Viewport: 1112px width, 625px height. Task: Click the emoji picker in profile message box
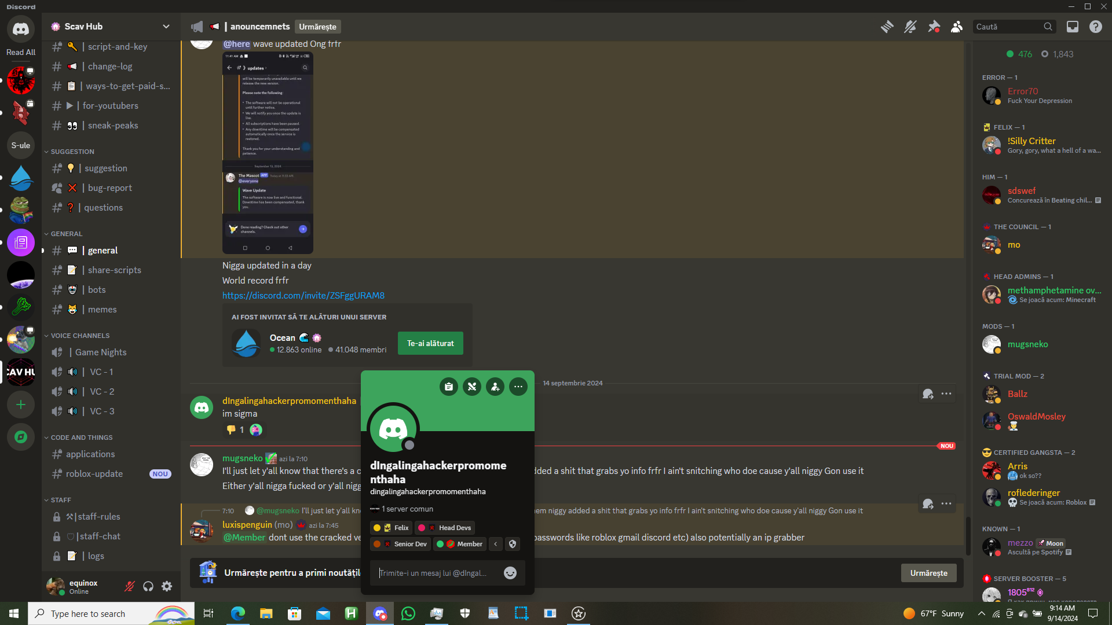point(510,573)
